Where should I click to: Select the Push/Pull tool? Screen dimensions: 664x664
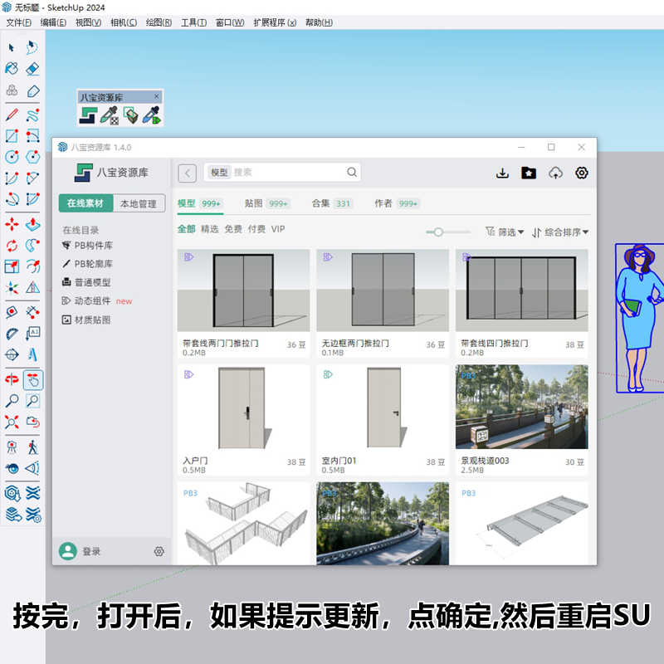coord(33,224)
